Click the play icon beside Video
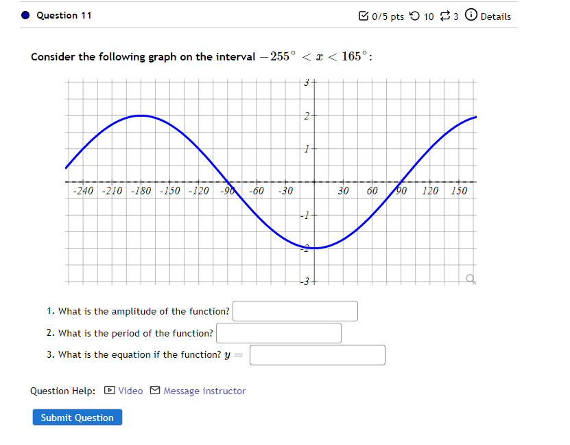Viewport: 570px width, 445px height. point(109,390)
